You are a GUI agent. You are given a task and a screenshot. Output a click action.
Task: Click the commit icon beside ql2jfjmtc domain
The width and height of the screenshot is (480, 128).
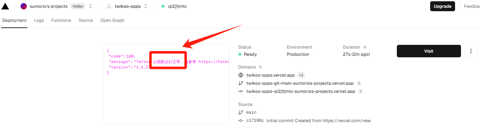click(x=240, y=91)
